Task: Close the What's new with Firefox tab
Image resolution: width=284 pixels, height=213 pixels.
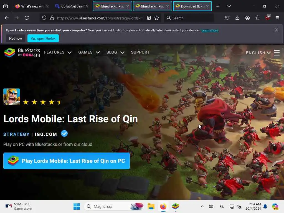Action: (47, 6)
